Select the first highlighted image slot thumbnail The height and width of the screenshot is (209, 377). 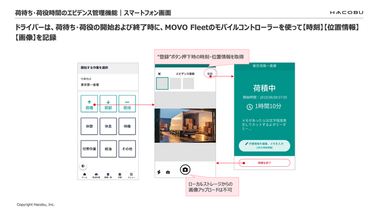point(162,83)
